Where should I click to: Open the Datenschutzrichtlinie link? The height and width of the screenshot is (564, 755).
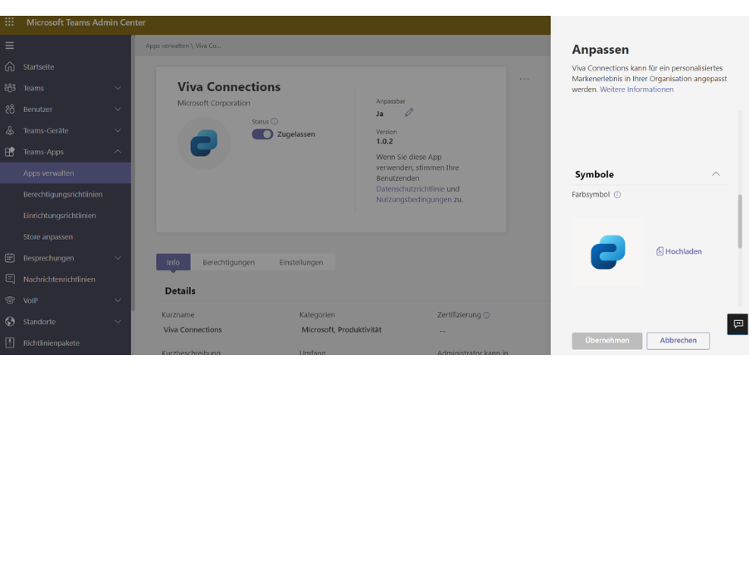[410, 189]
